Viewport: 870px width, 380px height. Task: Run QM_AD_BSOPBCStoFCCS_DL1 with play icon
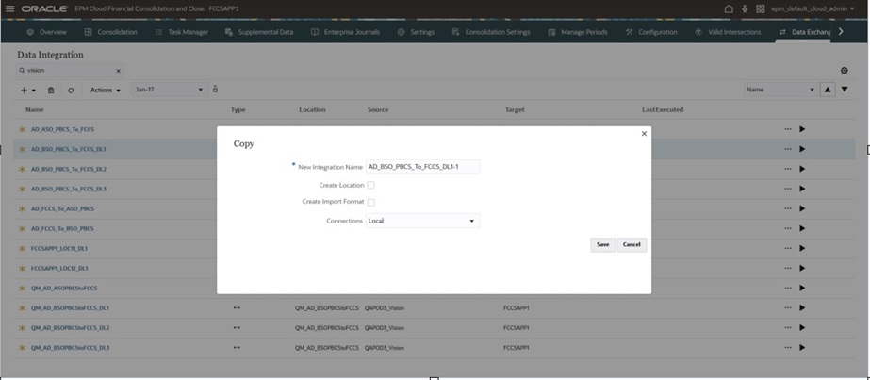click(802, 308)
